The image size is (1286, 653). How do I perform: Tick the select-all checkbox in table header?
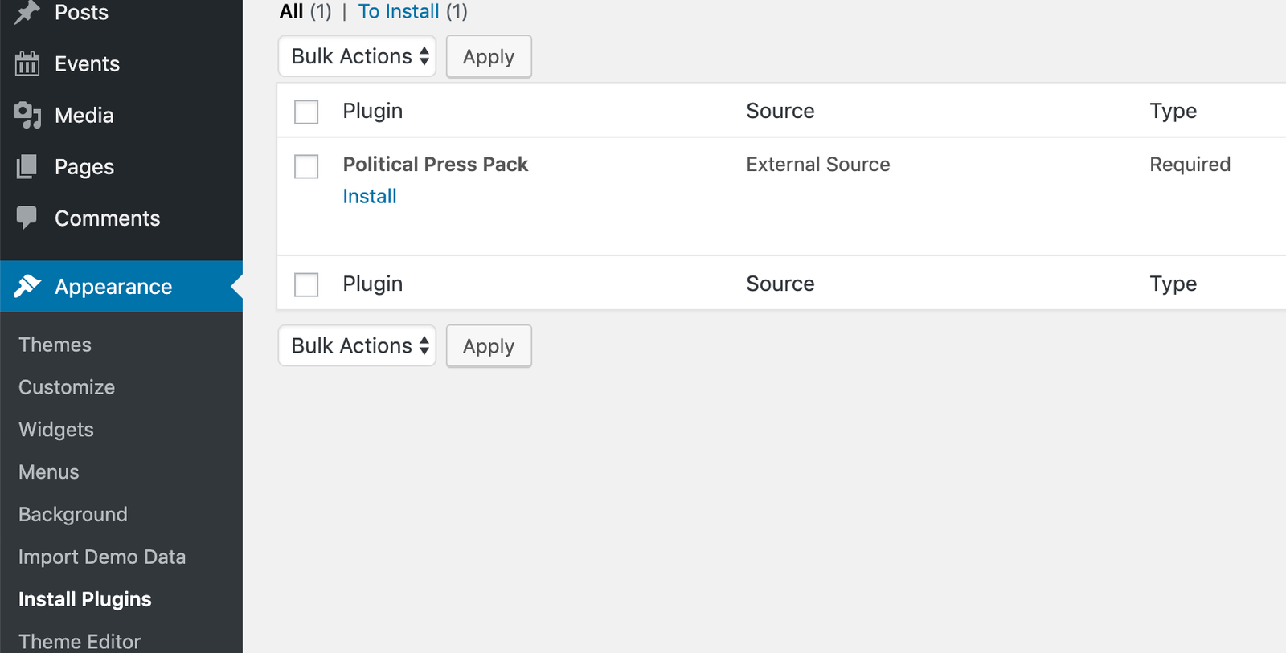tap(306, 112)
